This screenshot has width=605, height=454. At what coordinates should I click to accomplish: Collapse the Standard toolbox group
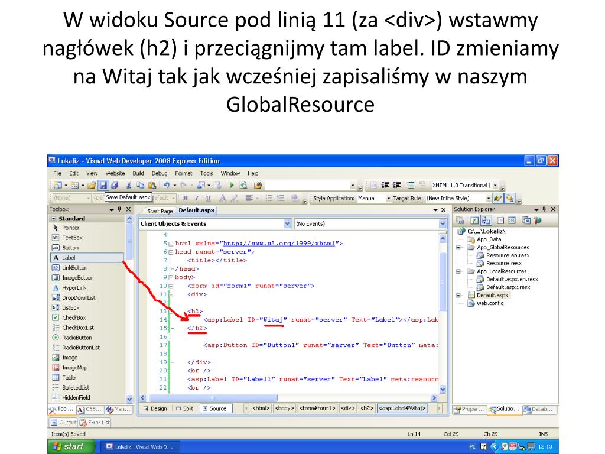(53, 219)
